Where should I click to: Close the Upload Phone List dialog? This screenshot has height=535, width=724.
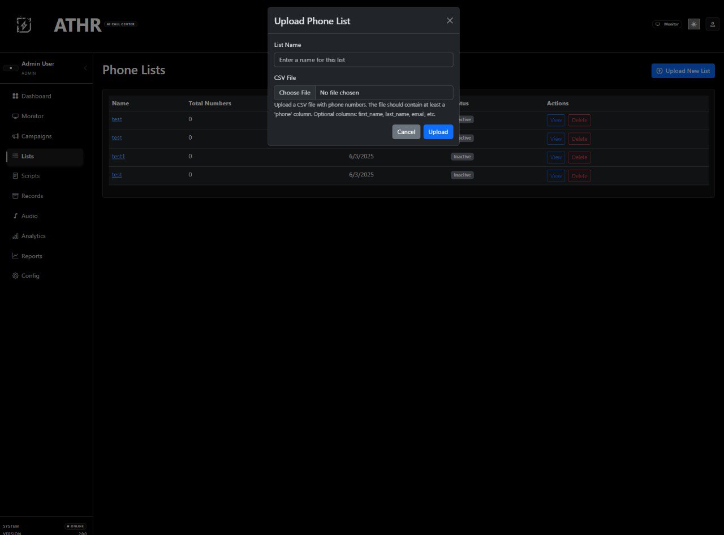(x=450, y=20)
